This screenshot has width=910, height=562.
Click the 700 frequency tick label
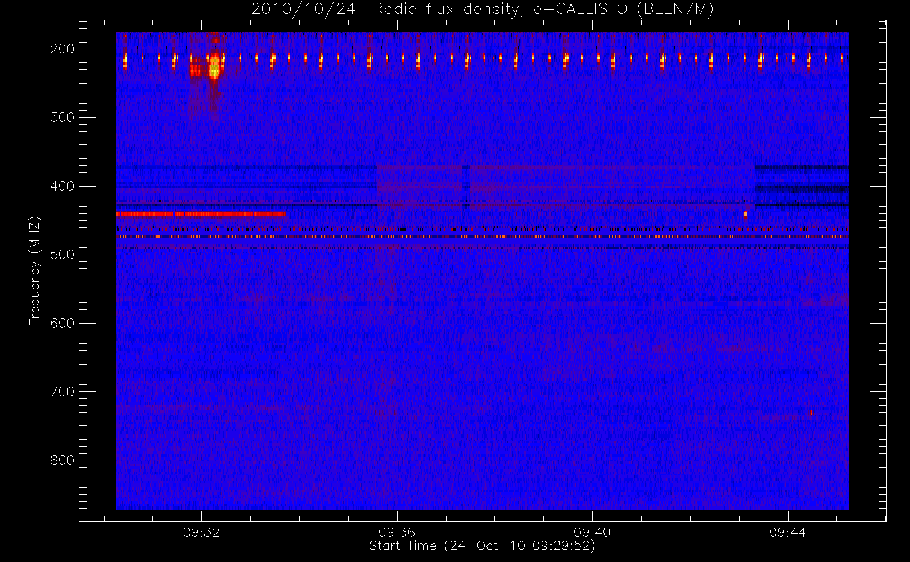62,392
